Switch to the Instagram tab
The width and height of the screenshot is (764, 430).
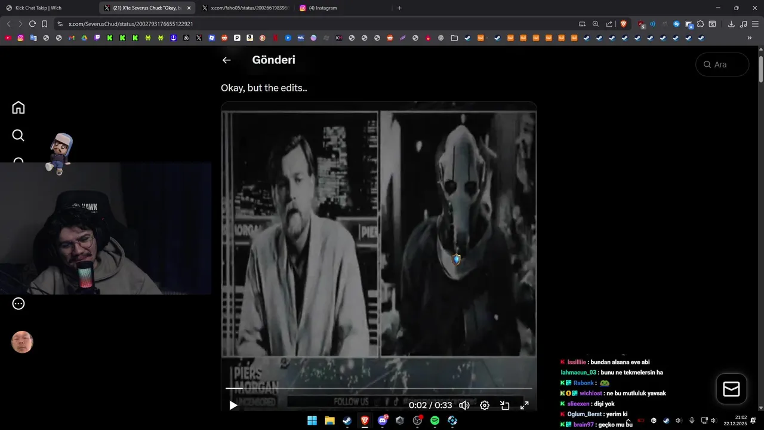342,8
